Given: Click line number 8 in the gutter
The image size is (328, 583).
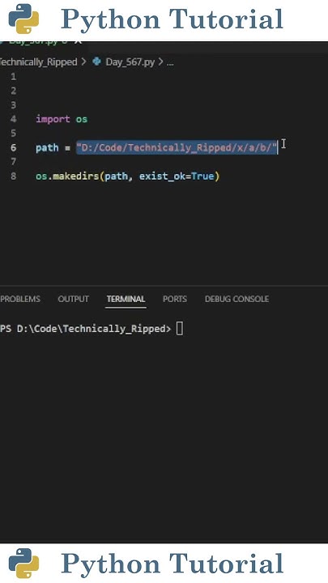Looking at the screenshot, I should 14,176.
